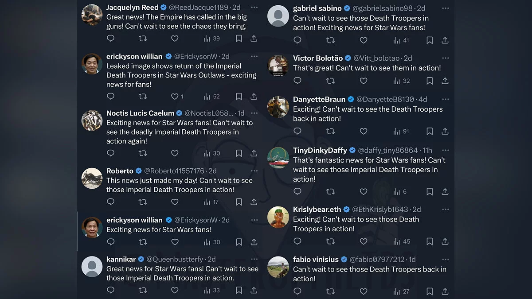Image resolution: width=532 pixels, height=299 pixels.
Task: Open Victor Bolotão's profile name link
Action: pyautogui.click(x=317, y=58)
